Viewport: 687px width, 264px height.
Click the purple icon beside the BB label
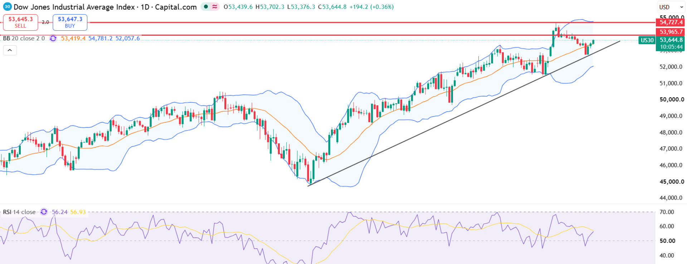[53, 38]
